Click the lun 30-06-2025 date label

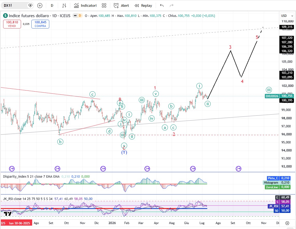(19, 223)
